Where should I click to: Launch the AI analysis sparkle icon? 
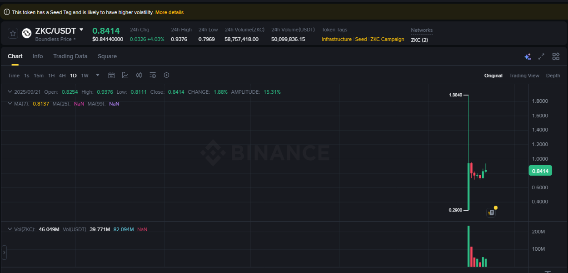click(527, 56)
